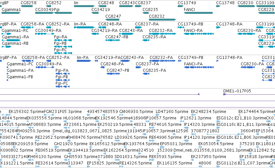
Task: Click transcript Pgi-RB label
Action: click(60, 43)
